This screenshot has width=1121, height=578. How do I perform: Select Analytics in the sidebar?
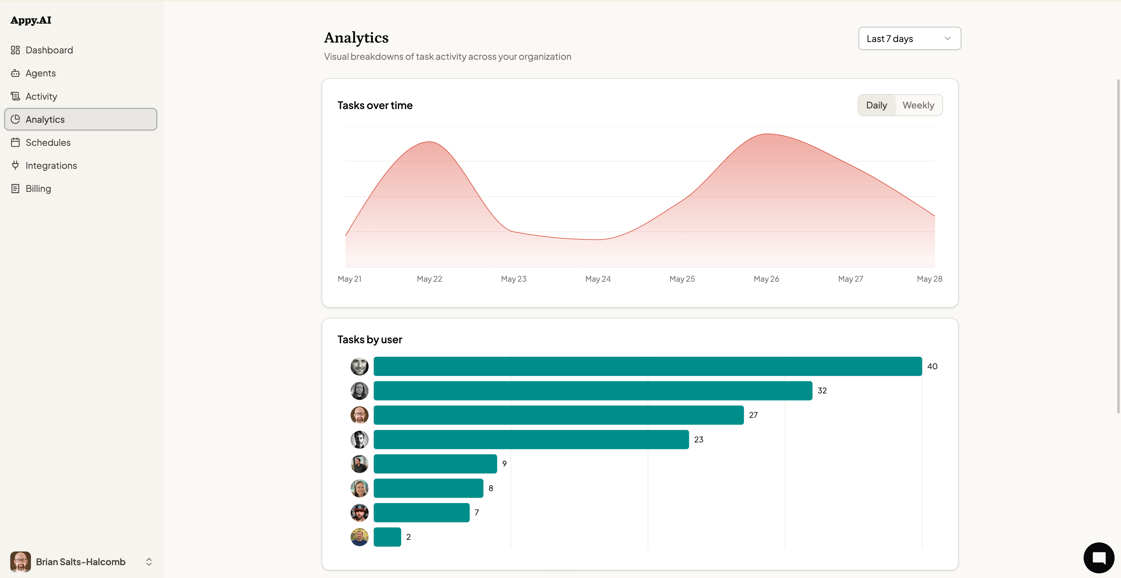pyautogui.click(x=81, y=119)
